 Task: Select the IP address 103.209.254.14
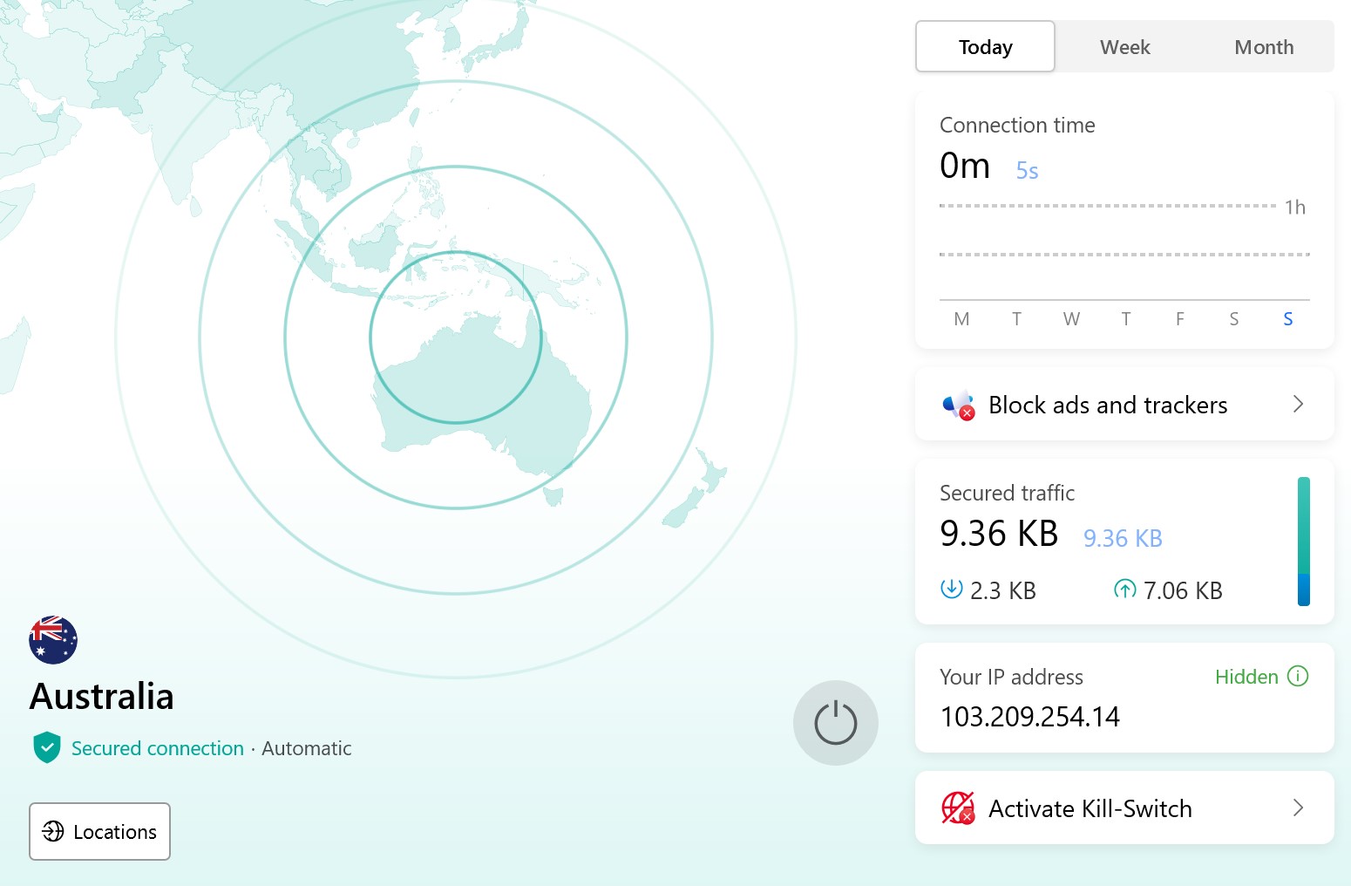1029,717
